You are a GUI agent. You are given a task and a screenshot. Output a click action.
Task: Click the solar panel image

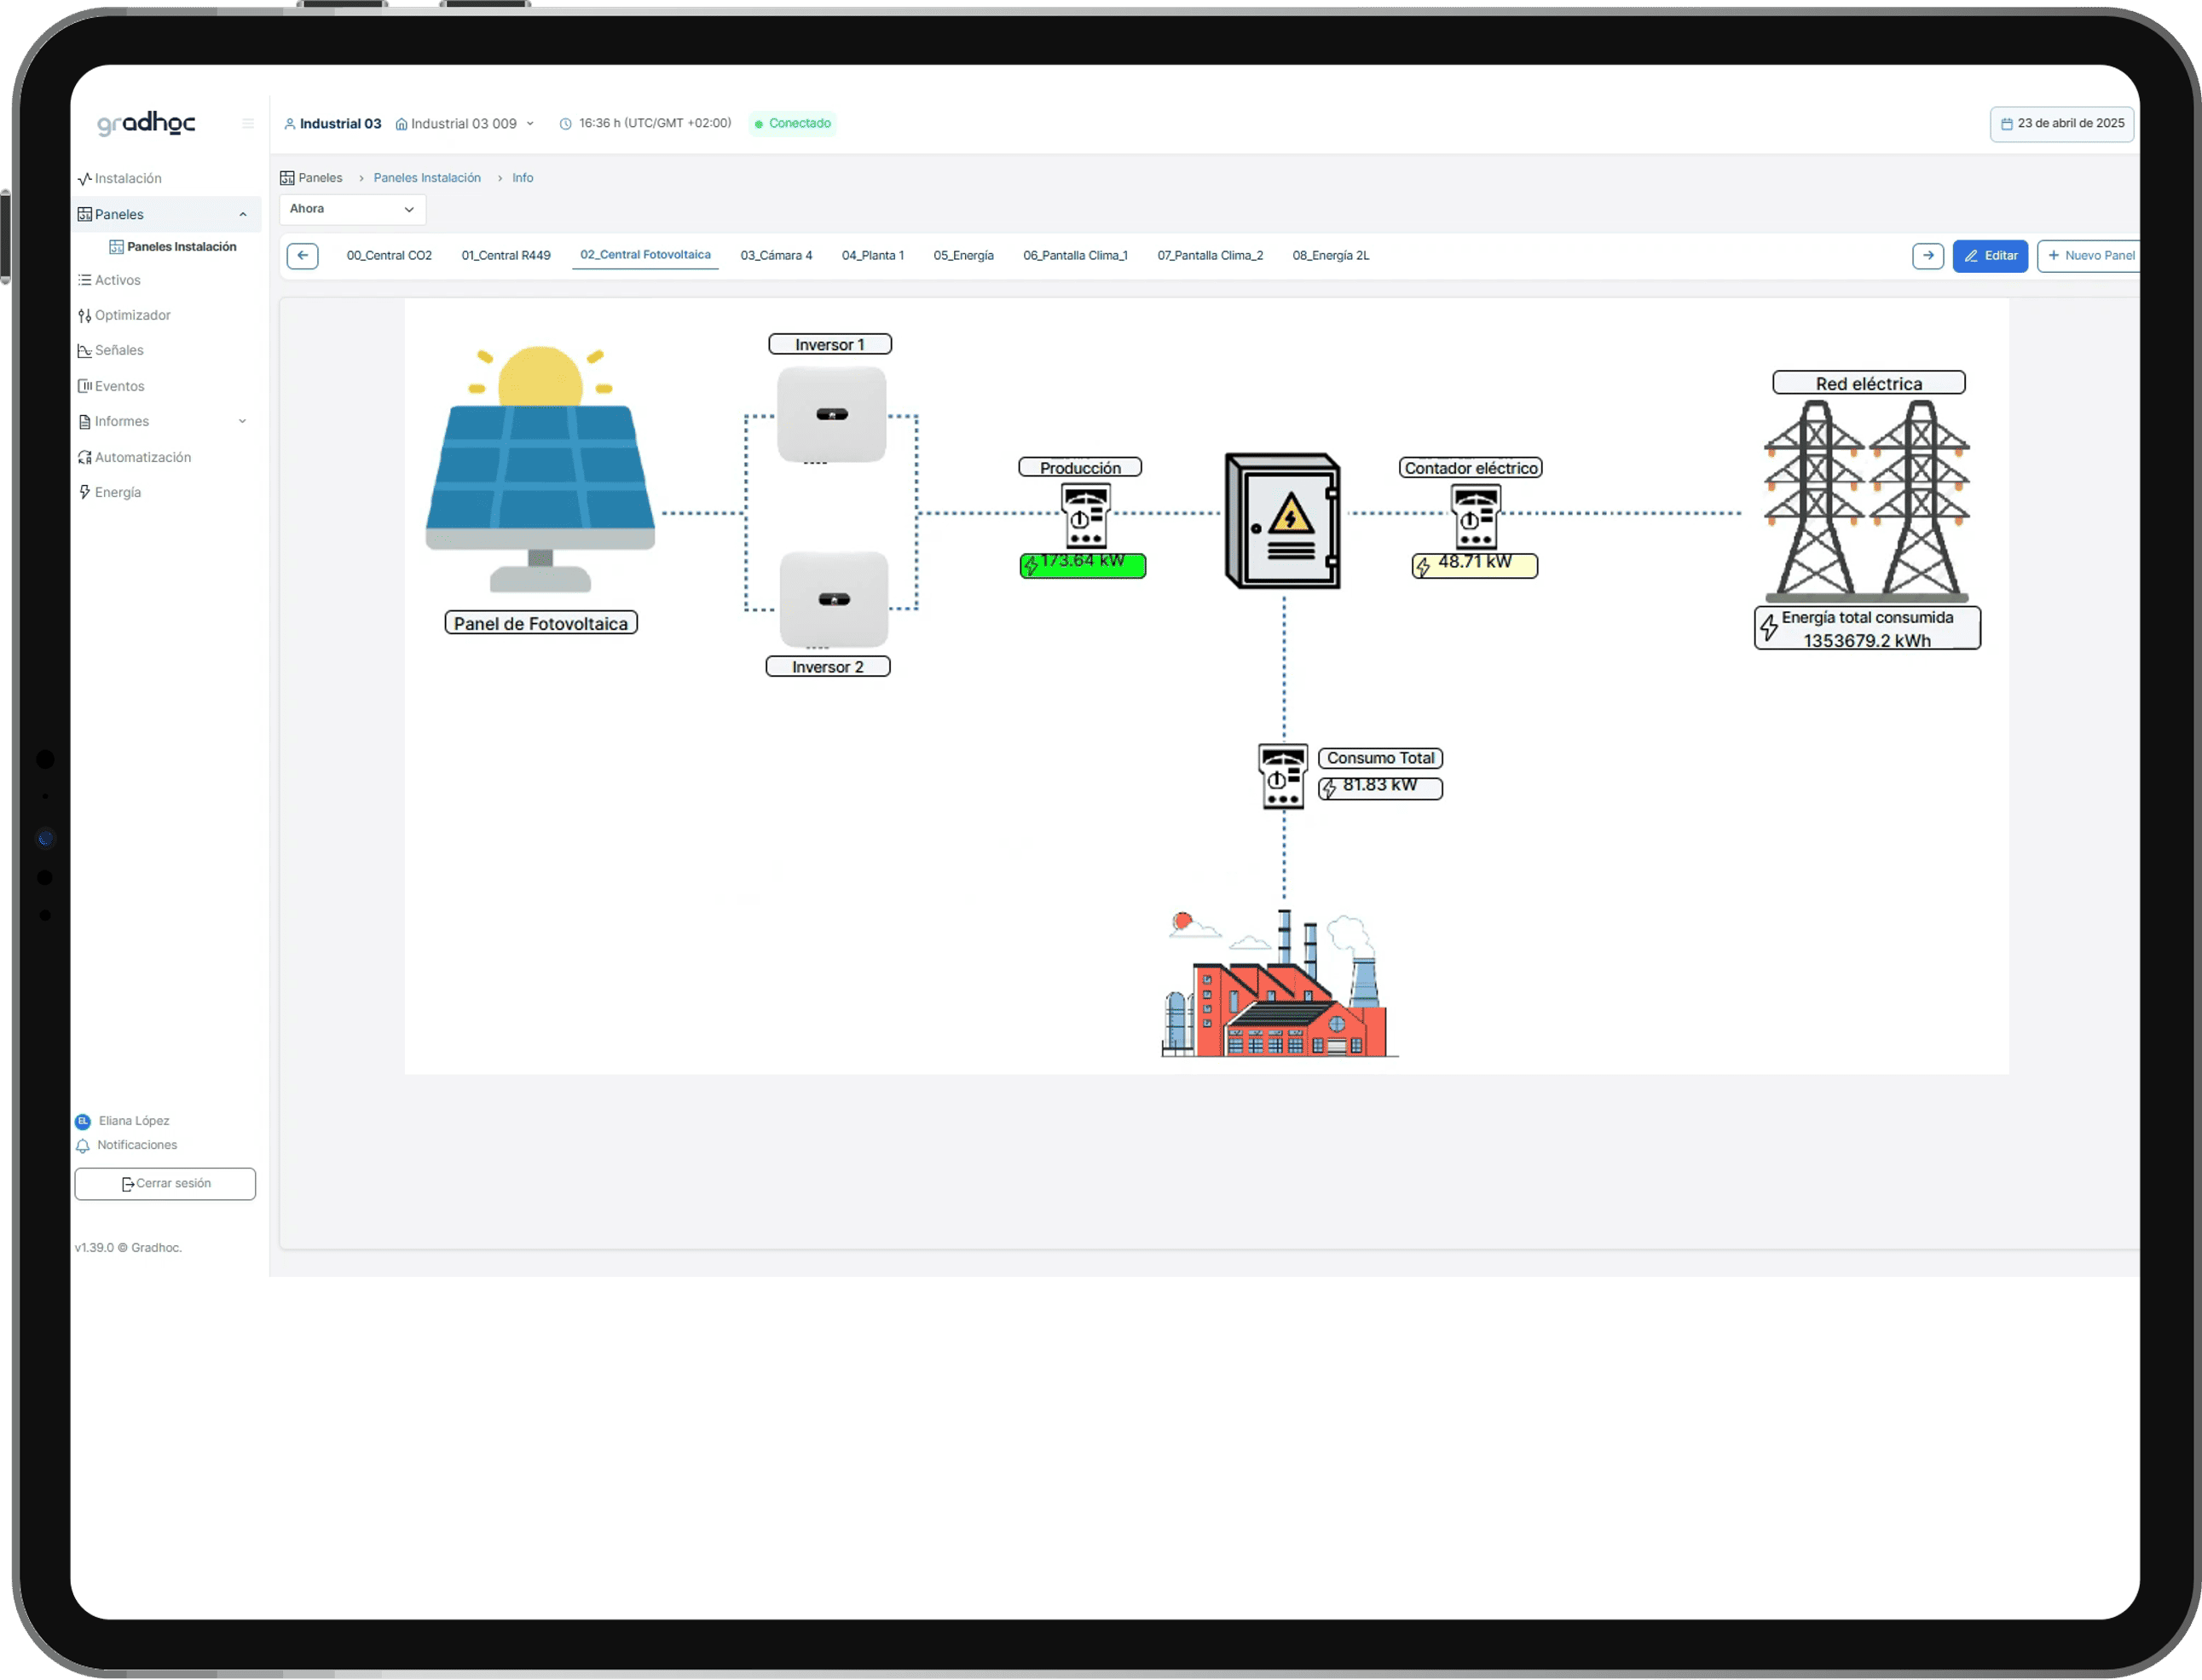(x=540, y=469)
